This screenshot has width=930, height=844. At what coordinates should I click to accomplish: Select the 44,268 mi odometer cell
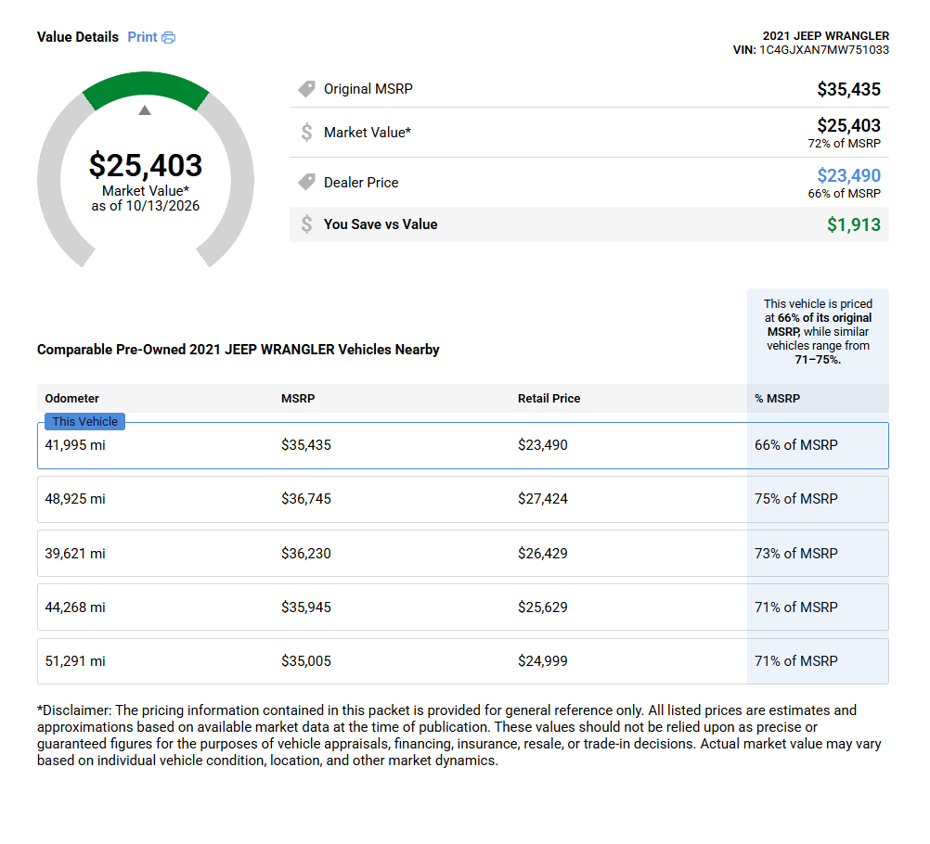tap(75, 607)
